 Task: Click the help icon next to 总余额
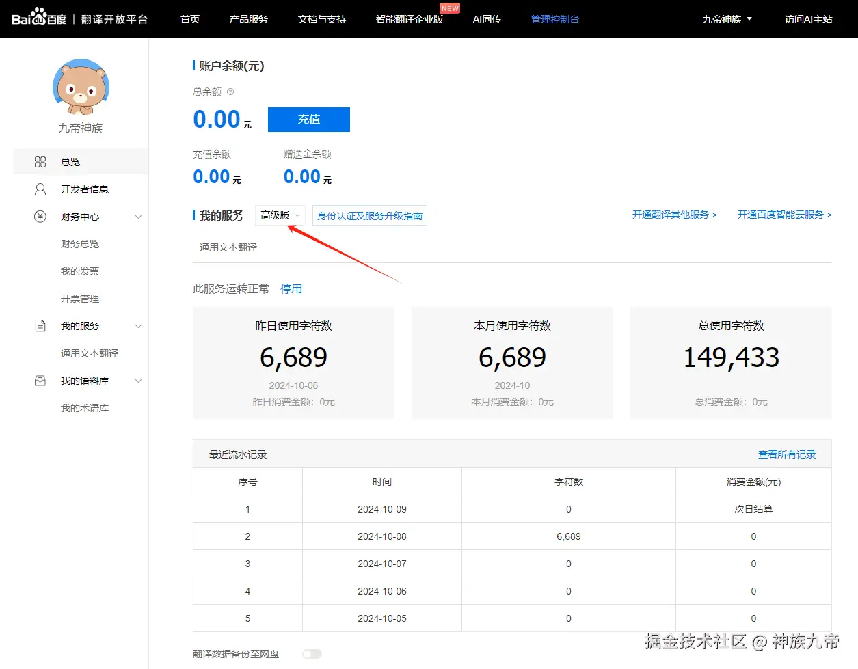(x=230, y=92)
